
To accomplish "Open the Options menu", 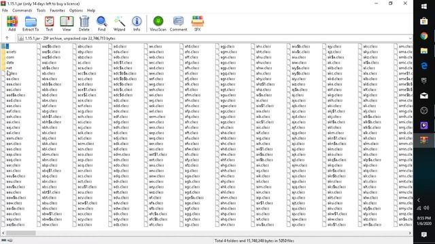I will [x=76, y=10].
